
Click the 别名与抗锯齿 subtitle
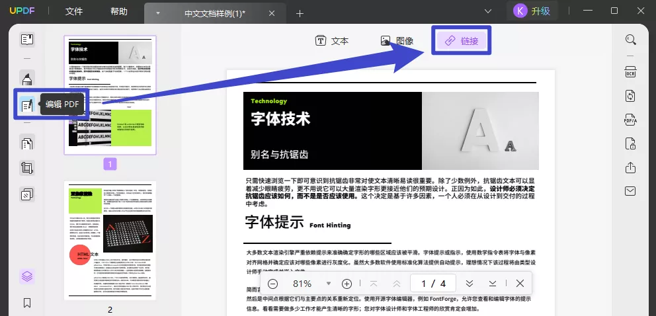pyautogui.click(x=280, y=154)
